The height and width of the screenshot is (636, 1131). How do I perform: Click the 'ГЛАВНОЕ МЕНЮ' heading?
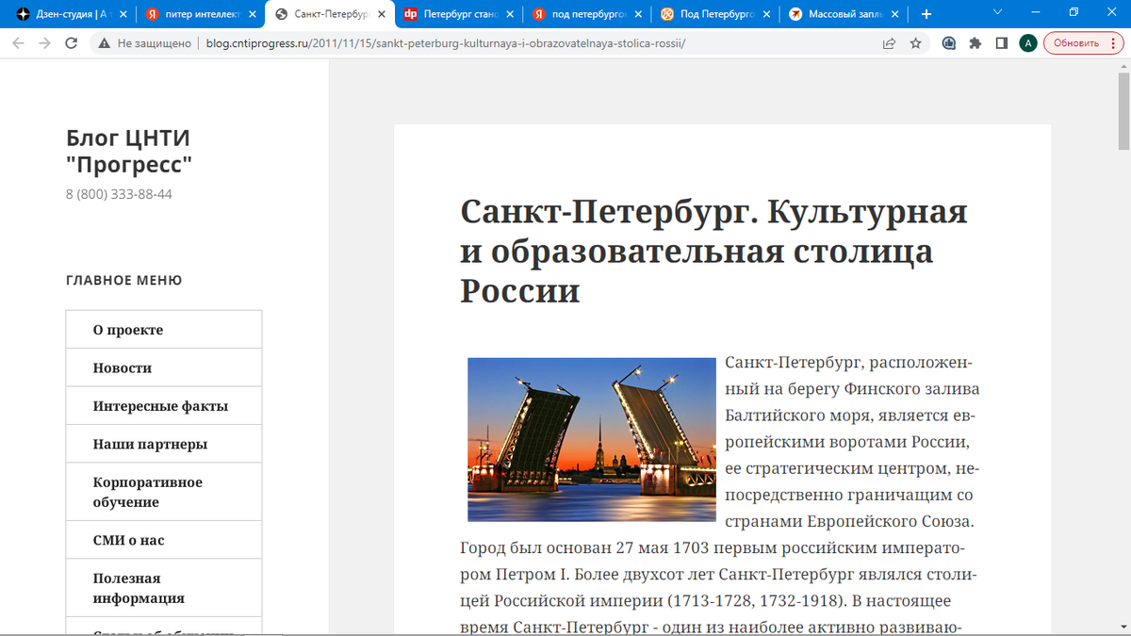coord(124,280)
